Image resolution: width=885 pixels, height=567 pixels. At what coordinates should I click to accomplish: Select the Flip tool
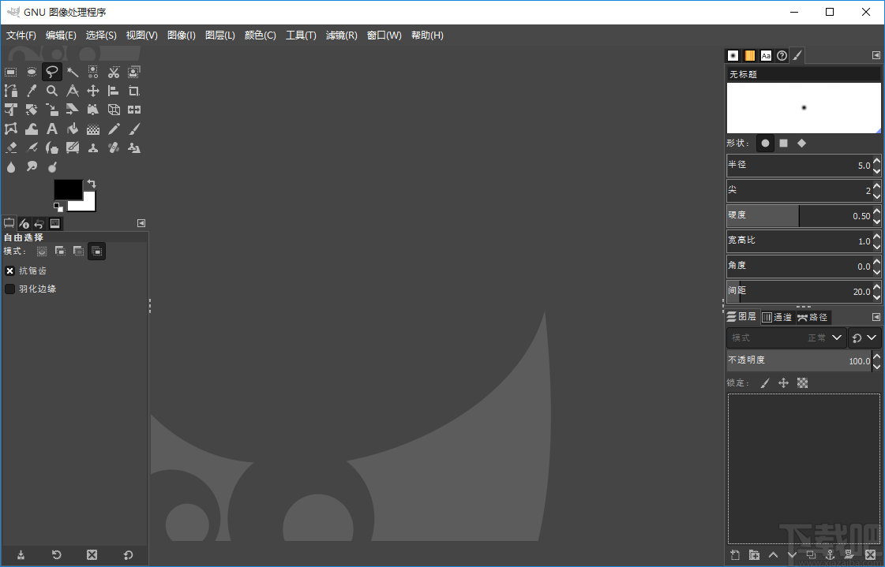(133, 110)
